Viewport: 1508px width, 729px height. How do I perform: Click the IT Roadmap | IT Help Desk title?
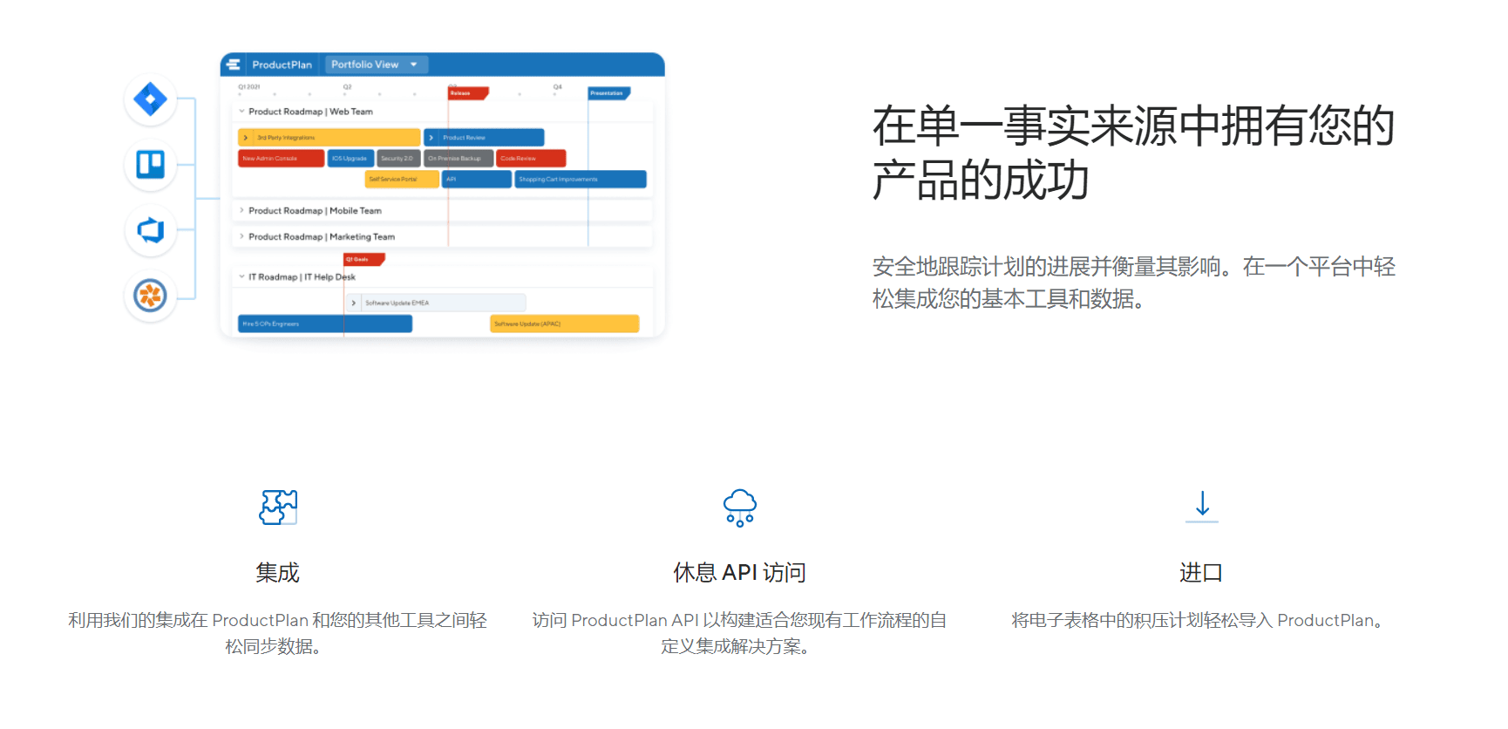(302, 277)
